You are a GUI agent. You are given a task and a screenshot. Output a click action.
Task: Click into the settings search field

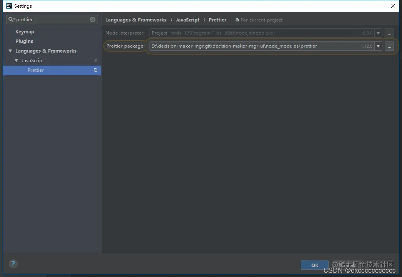point(52,20)
